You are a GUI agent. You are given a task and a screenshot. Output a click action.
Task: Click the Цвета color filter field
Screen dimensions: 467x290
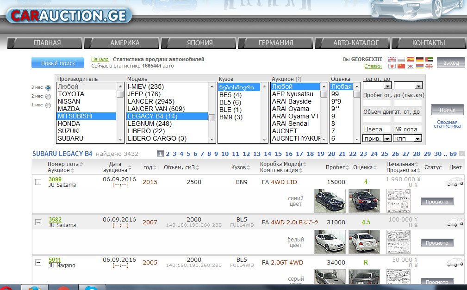(x=377, y=129)
